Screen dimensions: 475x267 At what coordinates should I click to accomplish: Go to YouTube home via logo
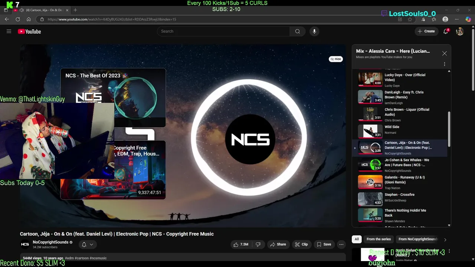(x=29, y=32)
